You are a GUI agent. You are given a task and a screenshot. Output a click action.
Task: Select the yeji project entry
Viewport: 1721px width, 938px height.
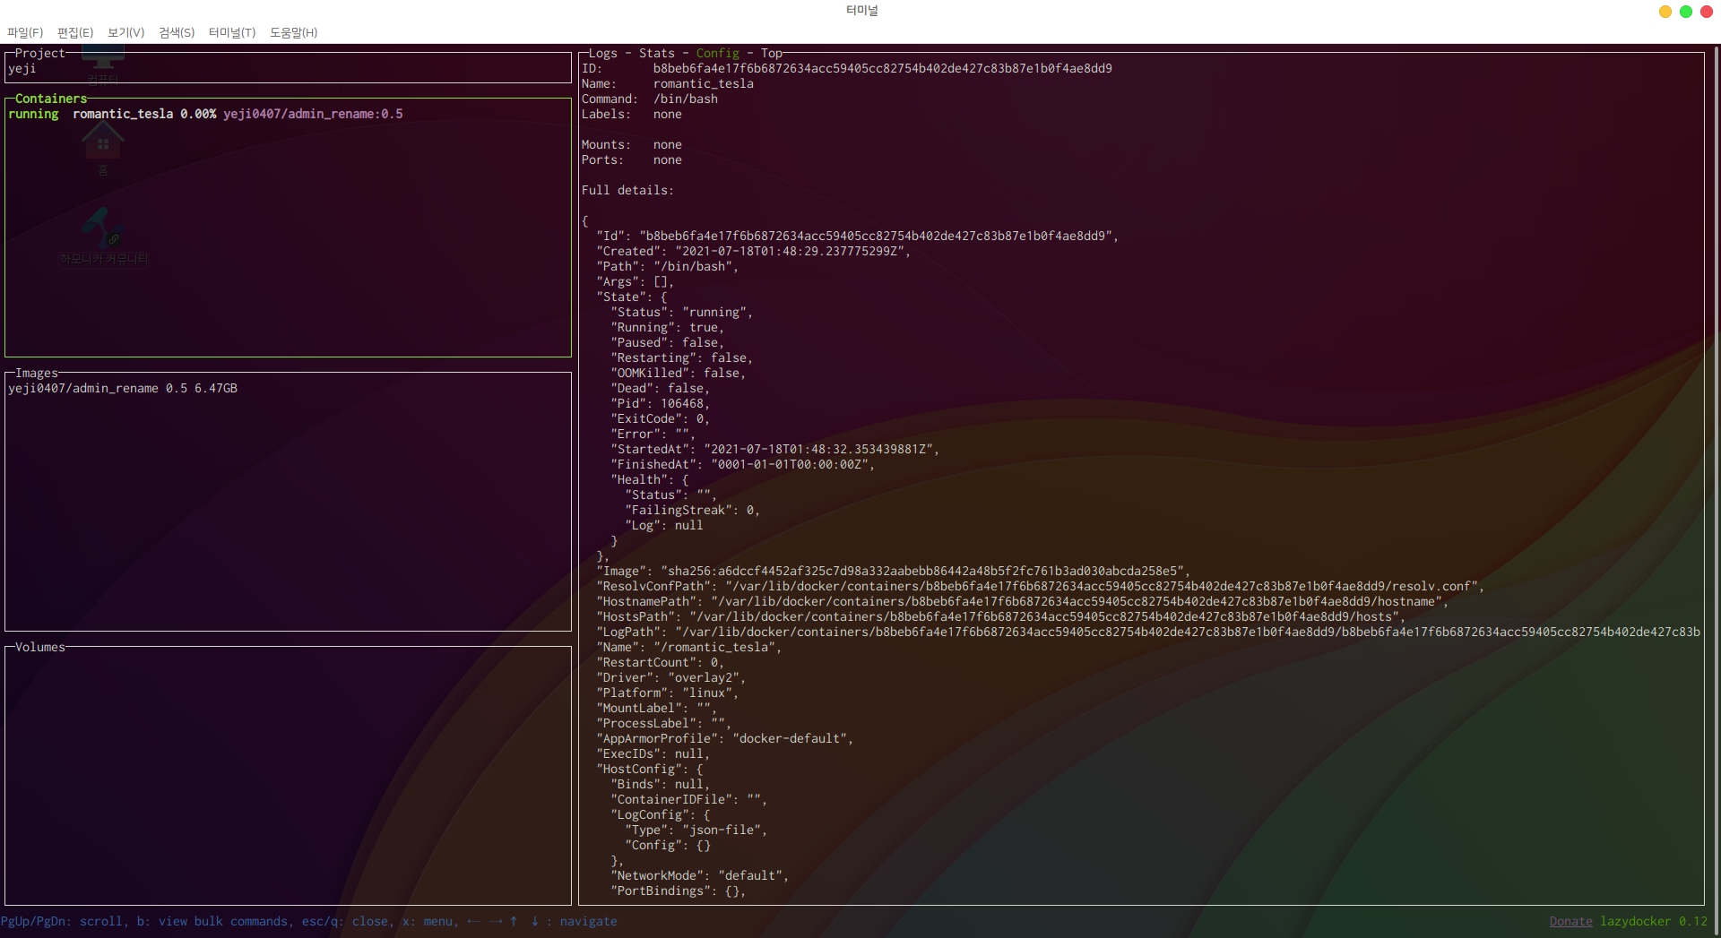[22, 68]
